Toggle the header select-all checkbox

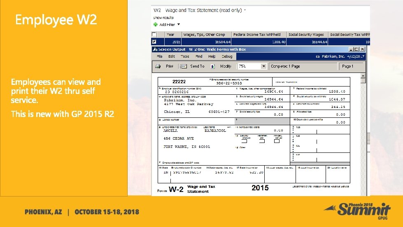coord(154,35)
